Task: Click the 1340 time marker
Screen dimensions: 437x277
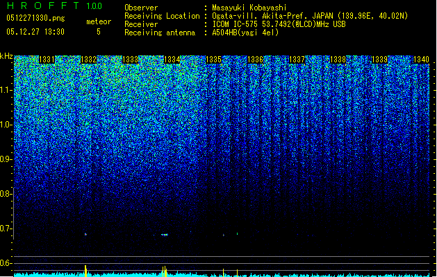Action: (422, 60)
